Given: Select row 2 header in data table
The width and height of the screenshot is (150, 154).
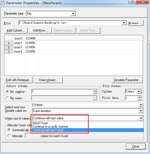Looking at the screenshot, I should pos(9,47).
